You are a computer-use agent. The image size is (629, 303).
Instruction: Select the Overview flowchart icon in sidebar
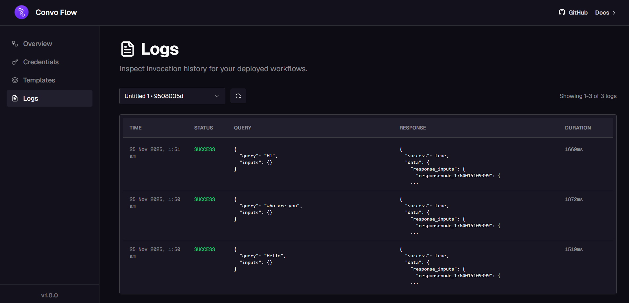coord(15,43)
